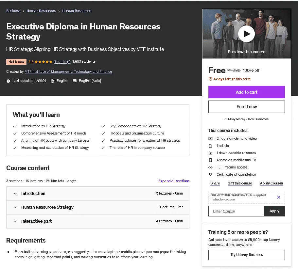
Task: Click '3 lectures • 8min' text
Action: pyautogui.click(x=169, y=193)
